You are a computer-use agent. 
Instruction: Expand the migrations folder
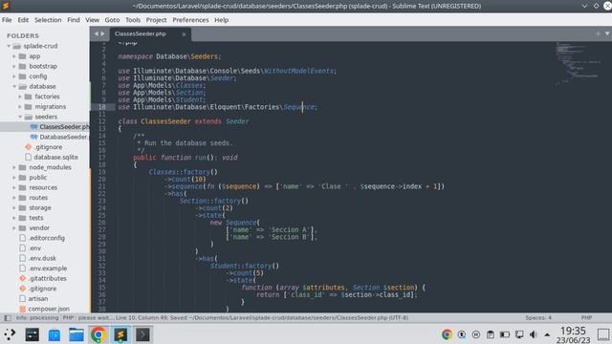tap(20, 106)
